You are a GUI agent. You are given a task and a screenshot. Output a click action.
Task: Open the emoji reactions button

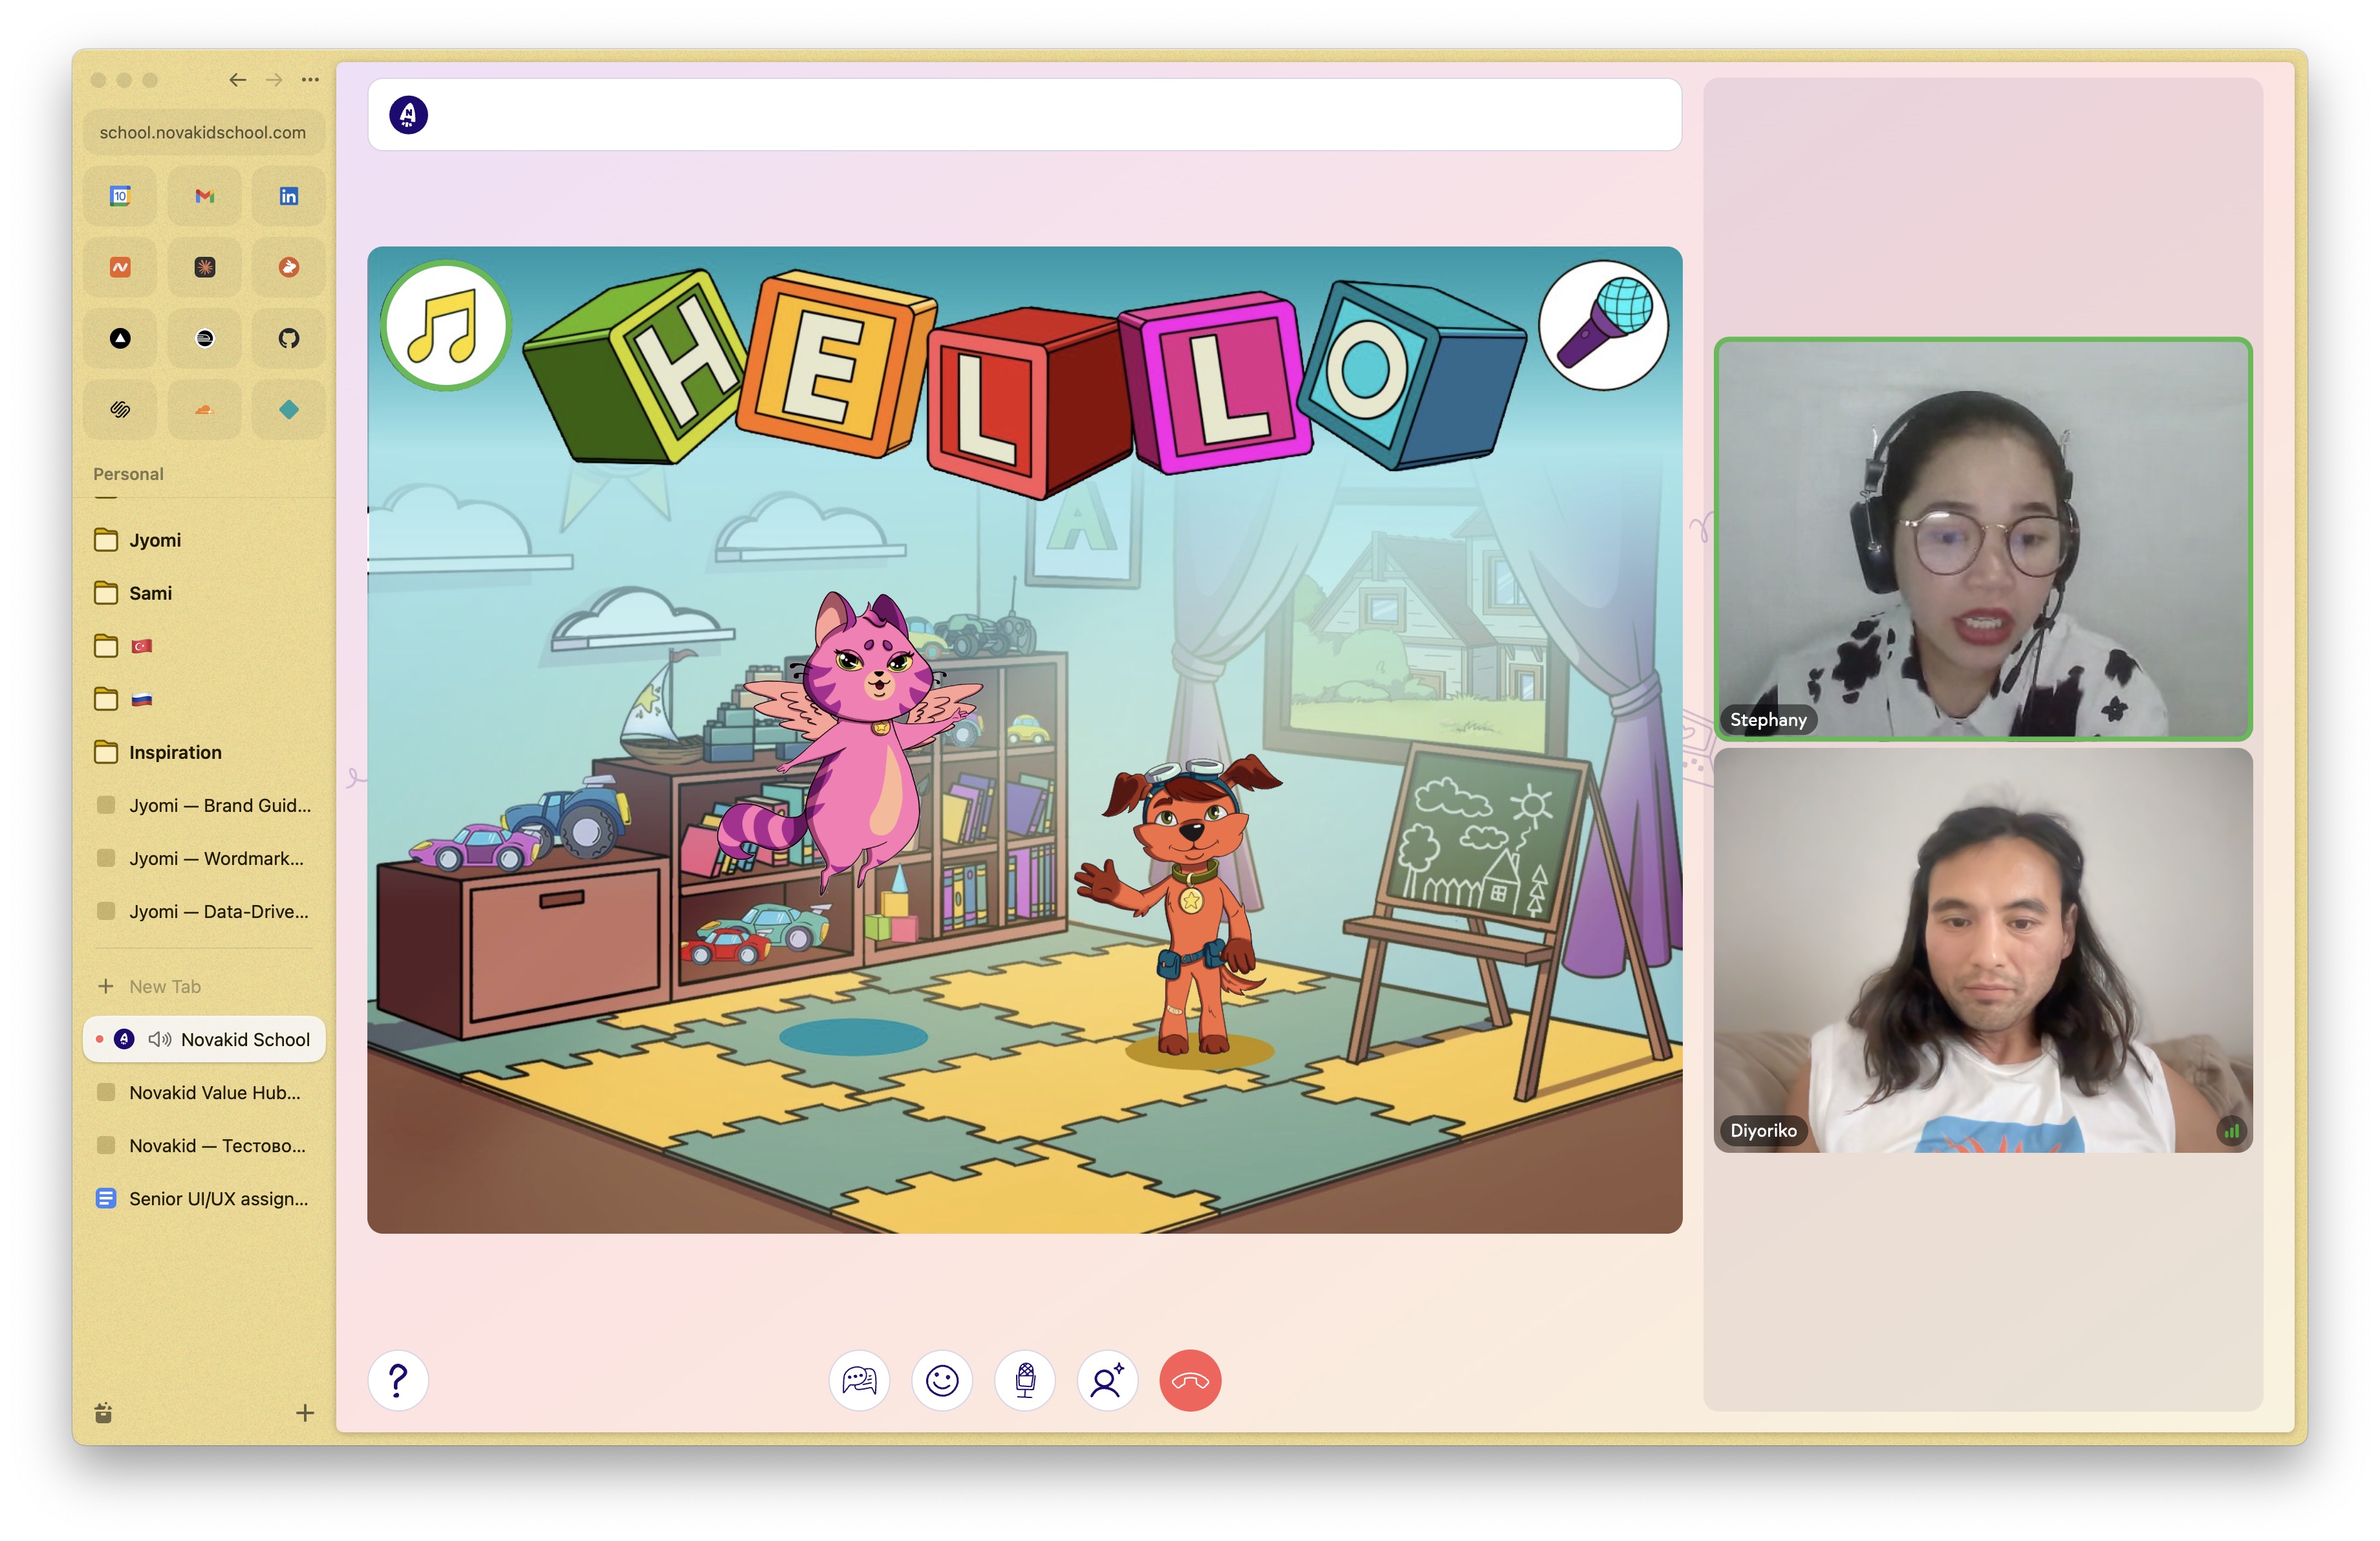942,1381
